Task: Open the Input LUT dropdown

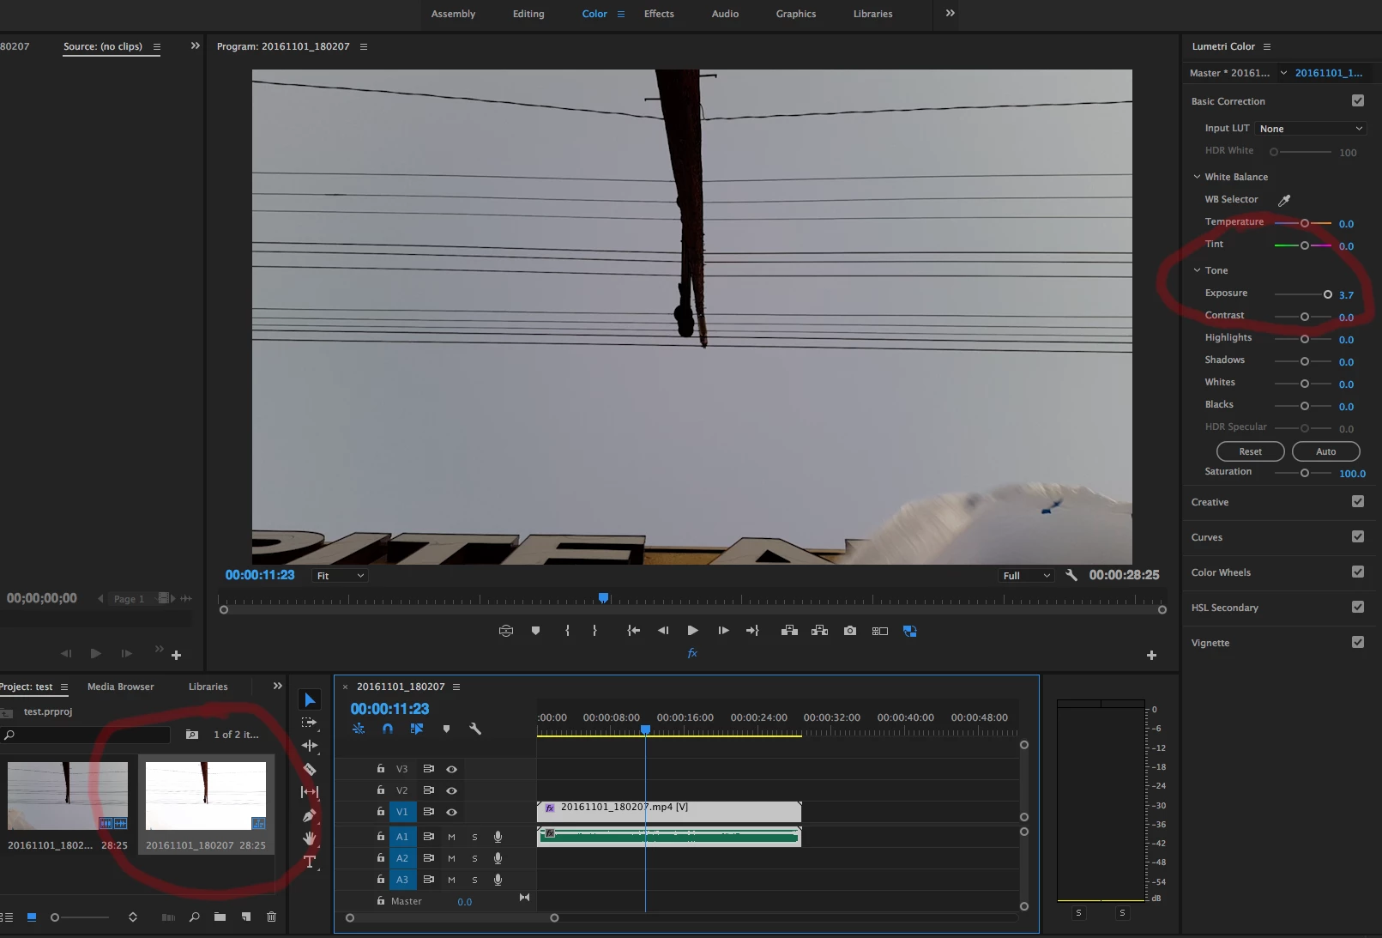Action: (1310, 129)
